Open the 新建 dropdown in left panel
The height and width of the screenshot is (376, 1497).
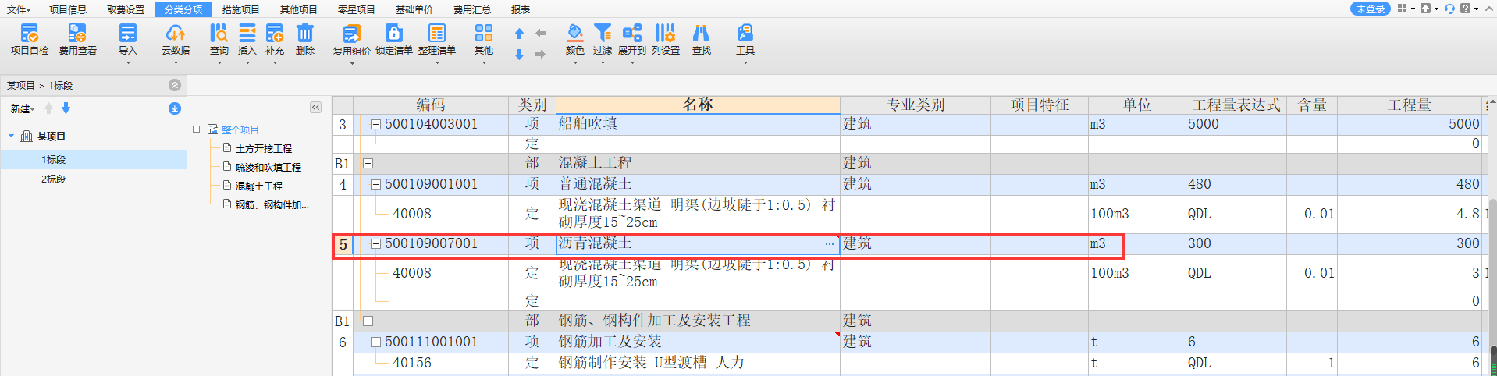(x=22, y=109)
